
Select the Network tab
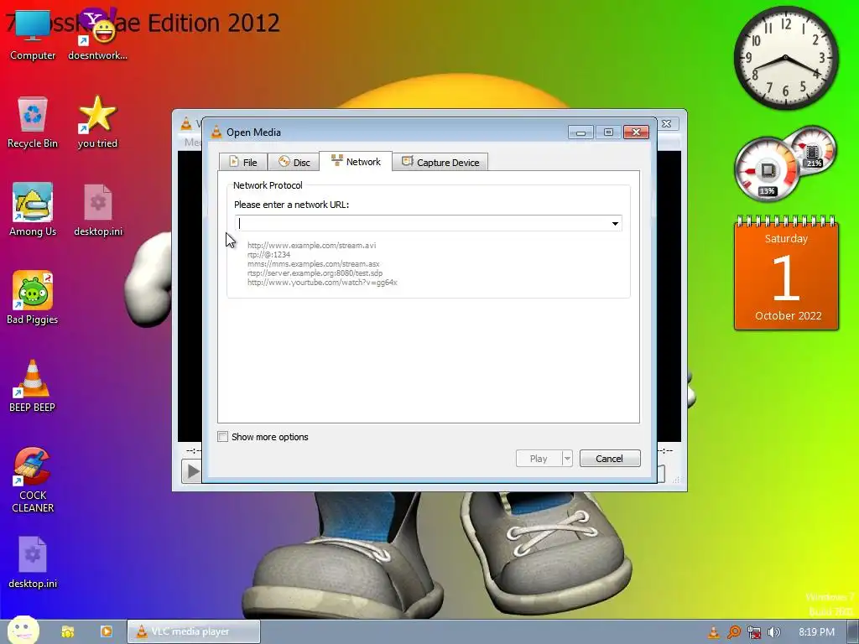coord(356,162)
